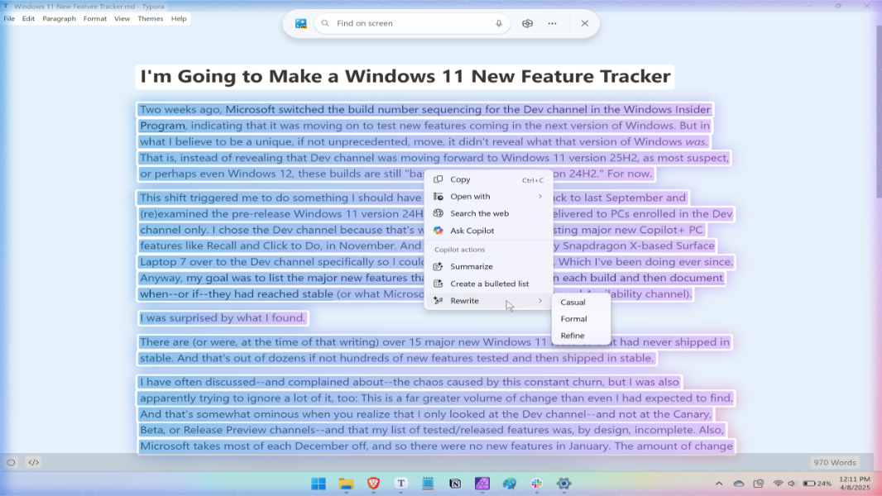
Task: Open Brave browser from the taskbar
Action: pos(372,484)
